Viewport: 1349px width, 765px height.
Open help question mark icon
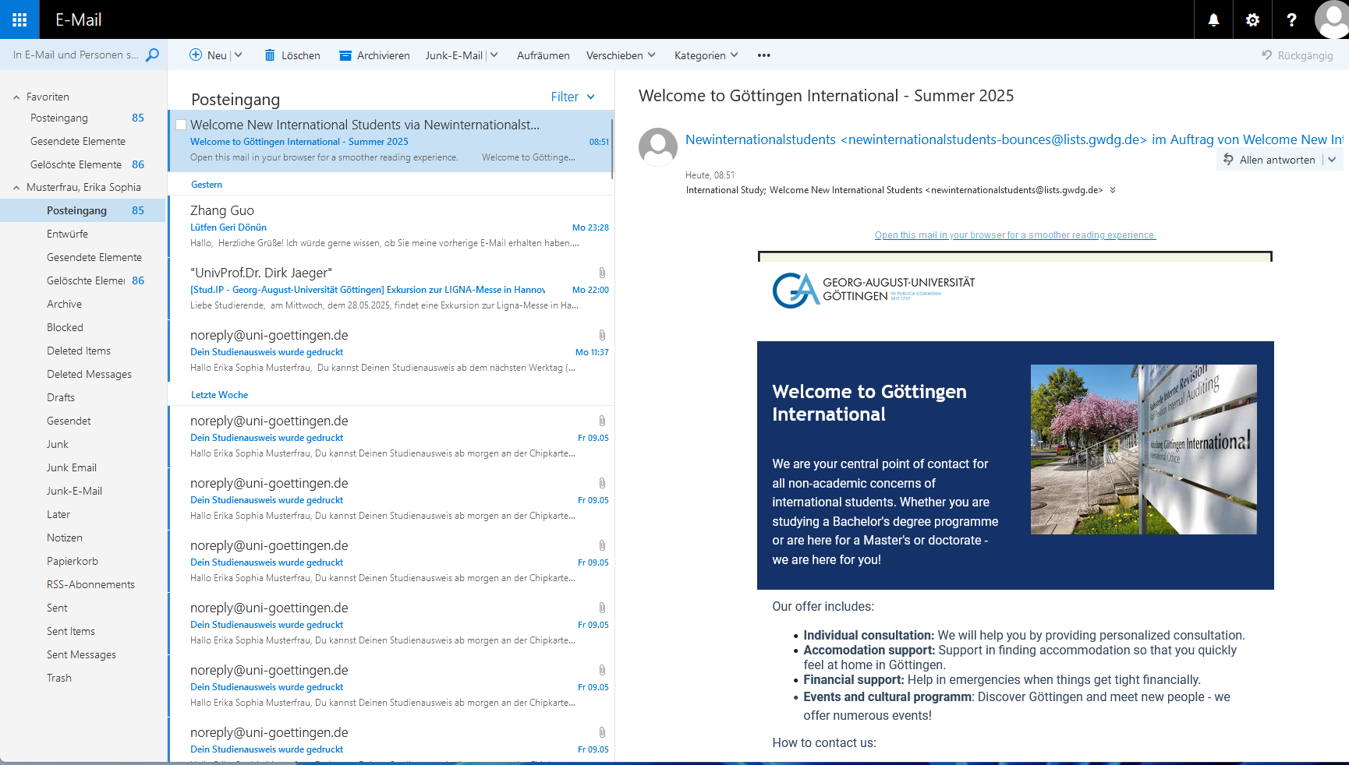[x=1291, y=19]
